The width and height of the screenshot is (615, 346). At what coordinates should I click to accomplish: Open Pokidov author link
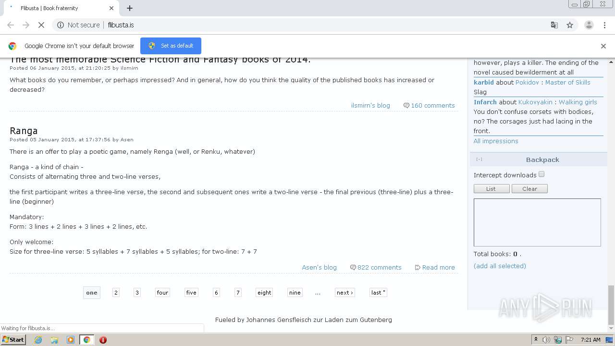pyautogui.click(x=528, y=82)
